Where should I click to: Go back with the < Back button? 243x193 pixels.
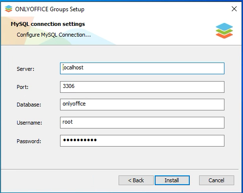(x=136, y=180)
